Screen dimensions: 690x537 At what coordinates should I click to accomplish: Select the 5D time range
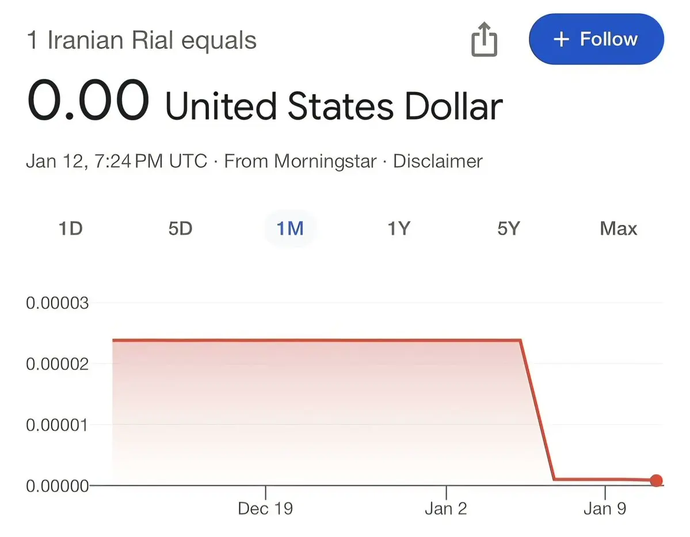pyautogui.click(x=180, y=228)
